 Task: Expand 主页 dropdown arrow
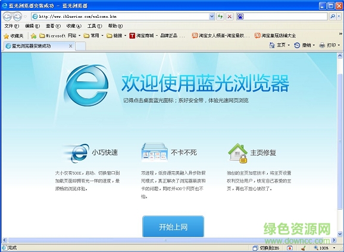pyautogui.click(x=289, y=45)
